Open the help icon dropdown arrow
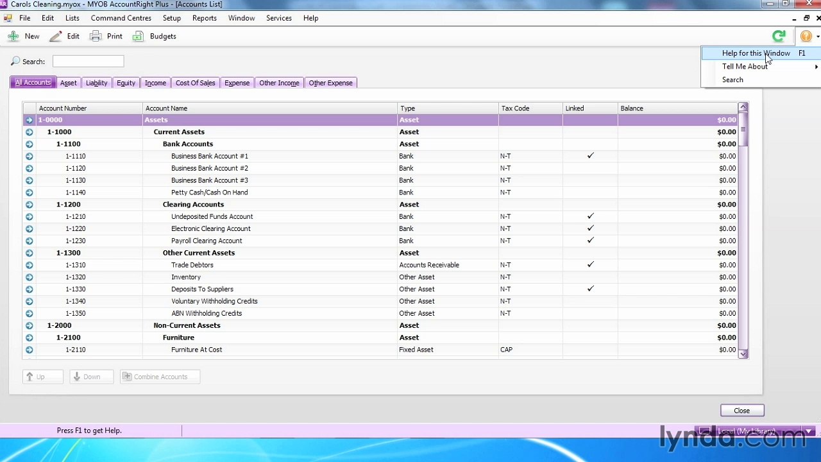 point(818,37)
